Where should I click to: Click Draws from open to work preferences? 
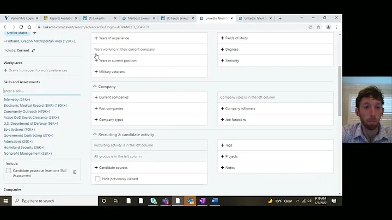coord(35,70)
